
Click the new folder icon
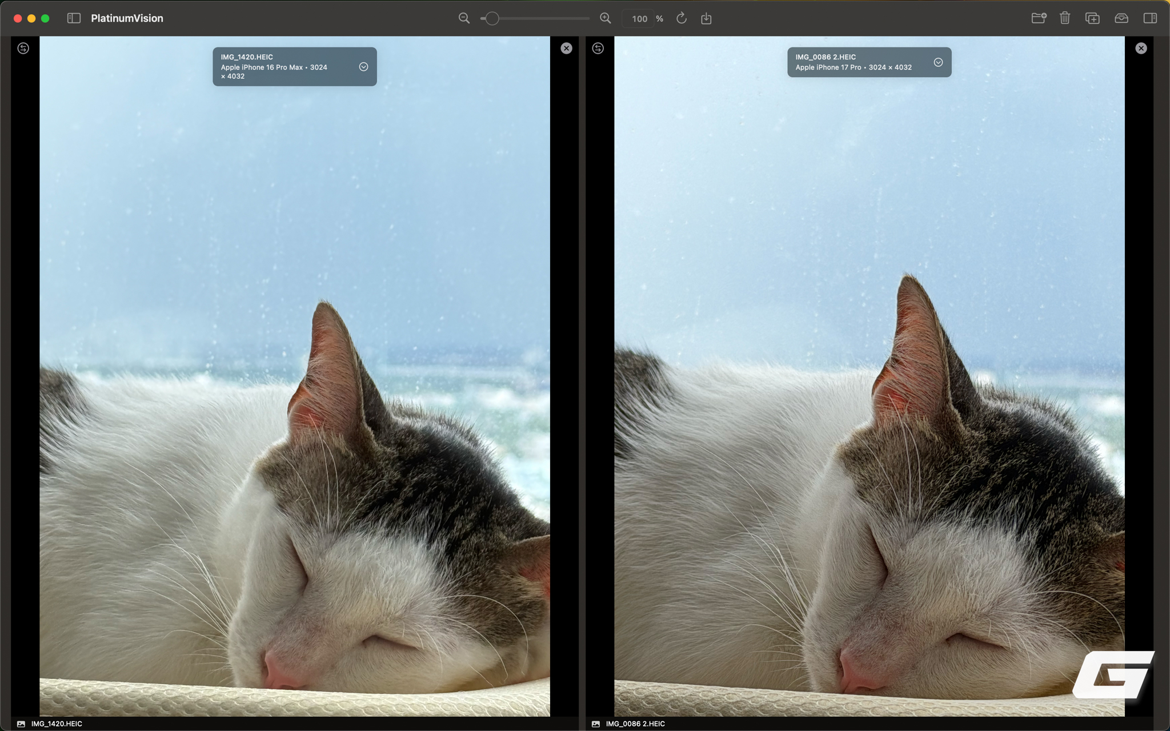pyautogui.click(x=1039, y=18)
